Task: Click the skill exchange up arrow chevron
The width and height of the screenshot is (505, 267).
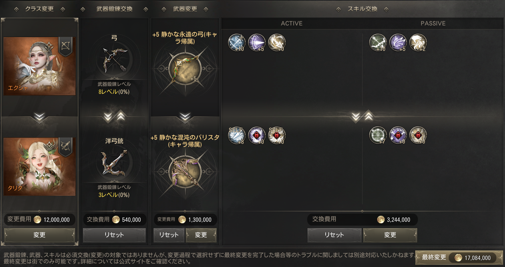Action: tap(368, 116)
